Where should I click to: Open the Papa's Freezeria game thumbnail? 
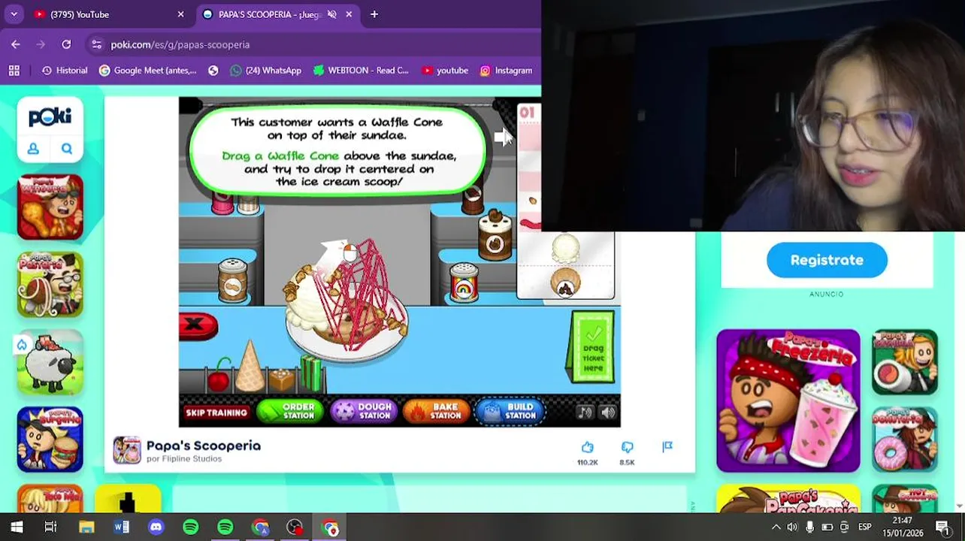[788, 400]
